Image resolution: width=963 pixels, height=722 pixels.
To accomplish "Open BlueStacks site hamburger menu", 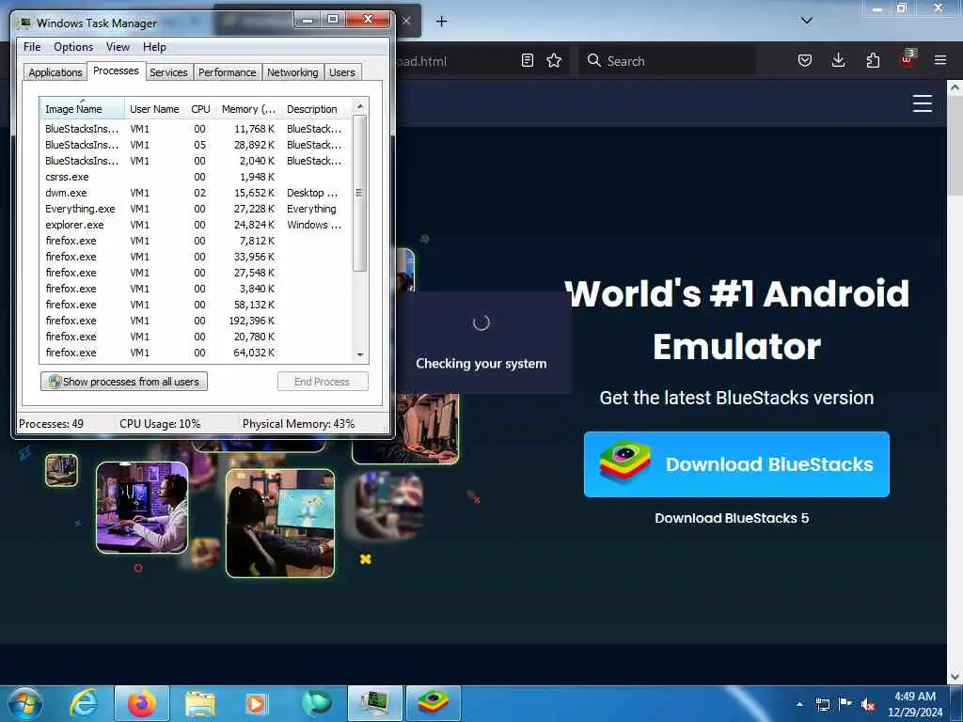I will tap(922, 103).
